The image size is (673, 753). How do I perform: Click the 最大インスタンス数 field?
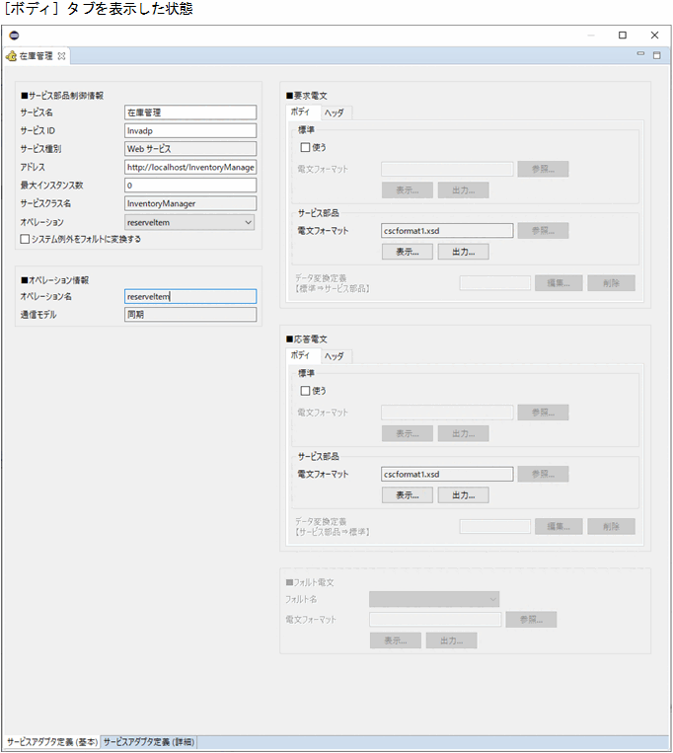click(x=190, y=186)
